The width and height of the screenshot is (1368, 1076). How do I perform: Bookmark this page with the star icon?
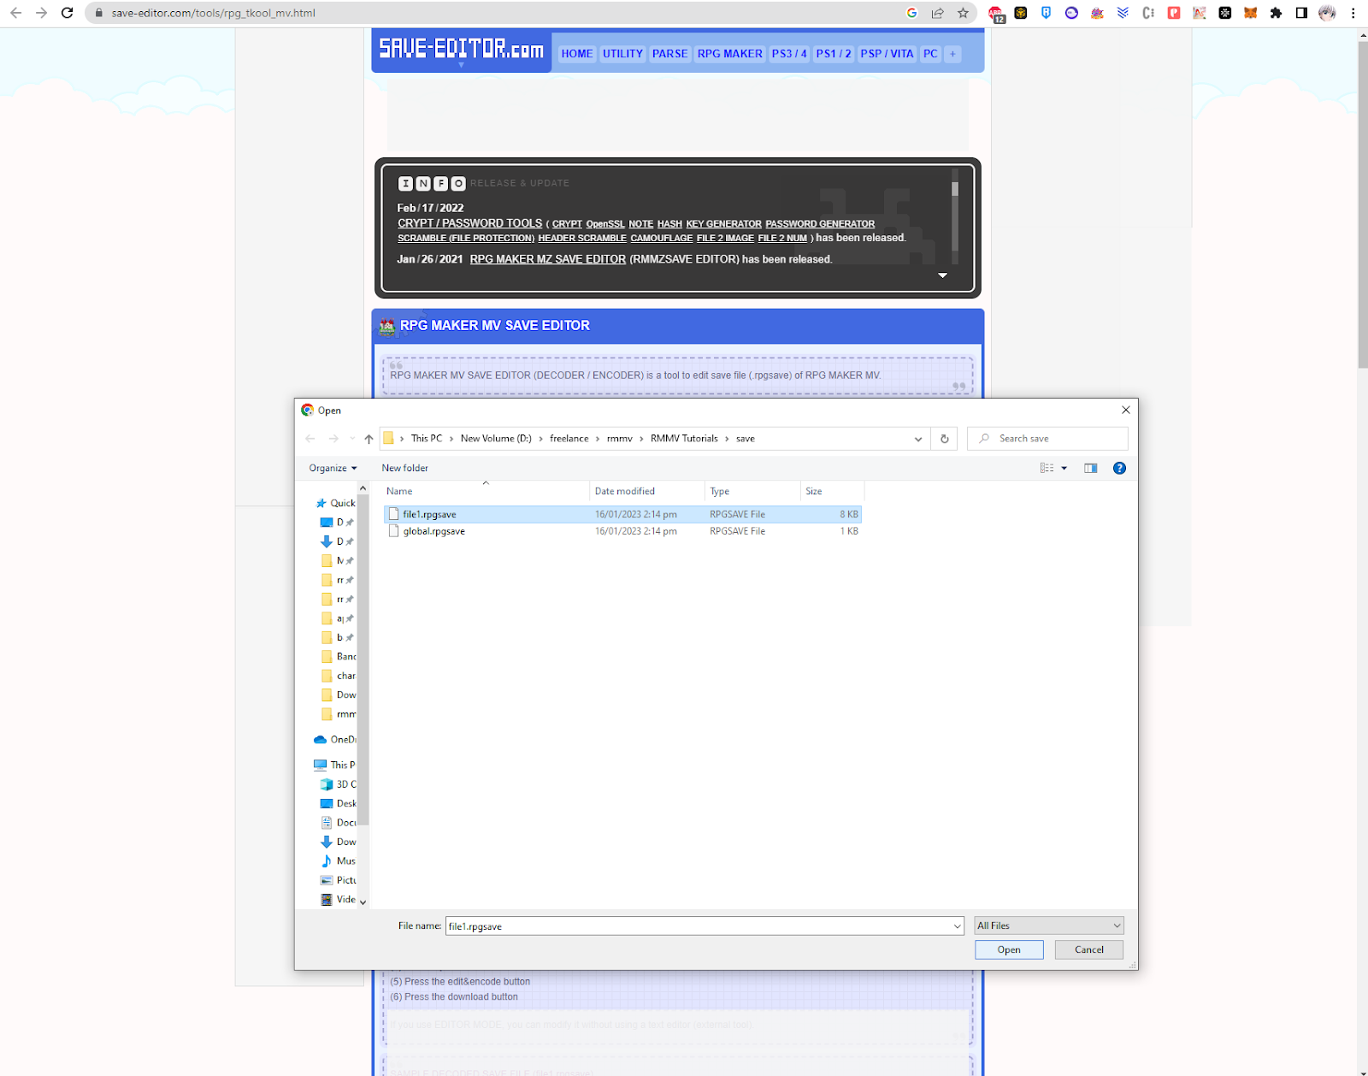coord(963,13)
